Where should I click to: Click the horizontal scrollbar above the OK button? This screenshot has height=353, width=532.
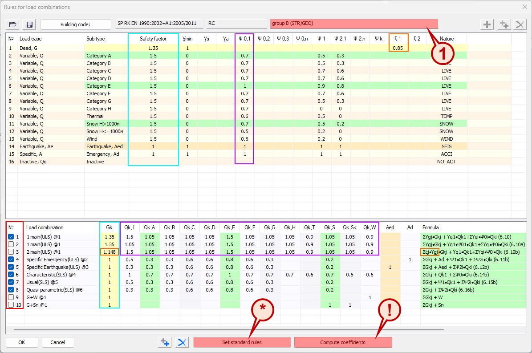223,330
